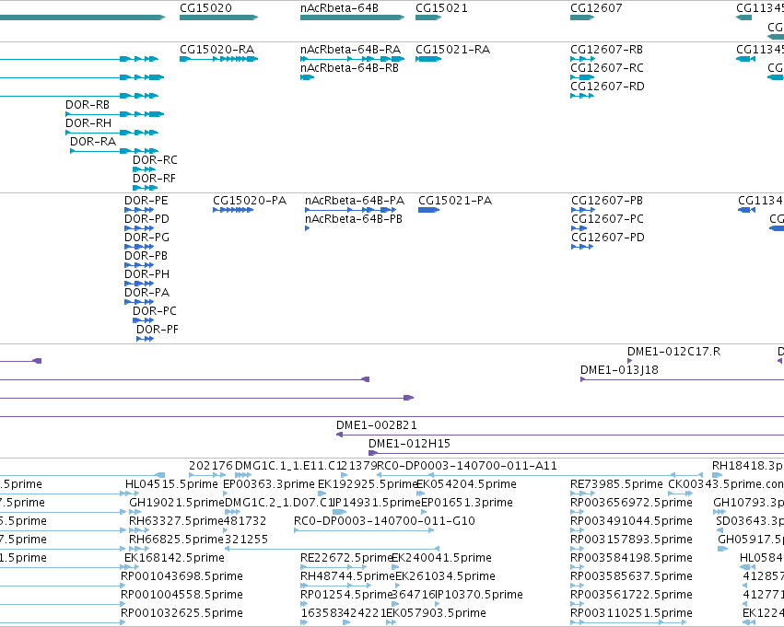The image size is (784, 627).
Task: Select EST RE22672.5prime
Action: (x=346, y=558)
